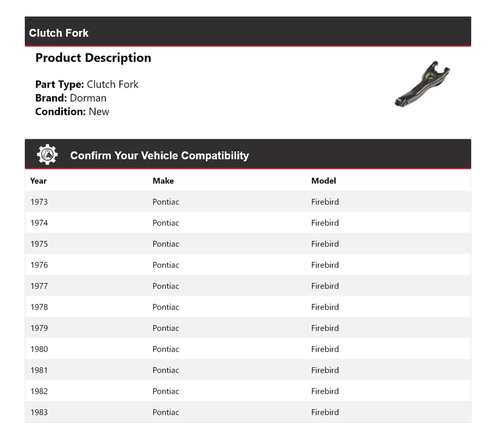The image size is (496, 439).
Task: Click the Condition: New text
Action: 72,111
